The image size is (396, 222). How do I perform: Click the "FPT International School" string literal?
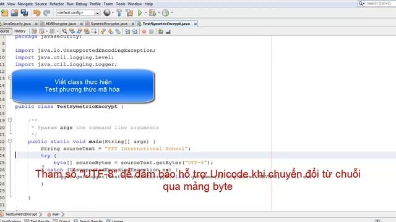click(x=146, y=149)
